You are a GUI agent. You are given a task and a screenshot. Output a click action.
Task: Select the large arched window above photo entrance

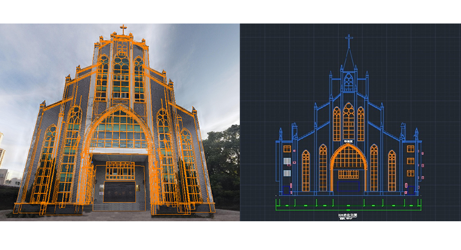[x=120, y=129]
